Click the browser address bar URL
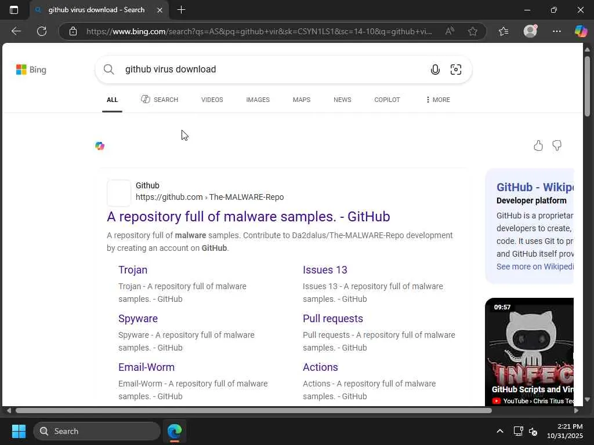The image size is (594, 445). click(259, 31)
